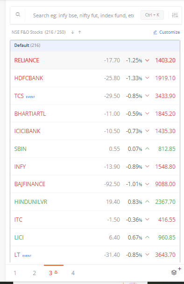This screenshot has height=284, width=184.
Task: Focus the instrument search input field
Action: point(84,15)
